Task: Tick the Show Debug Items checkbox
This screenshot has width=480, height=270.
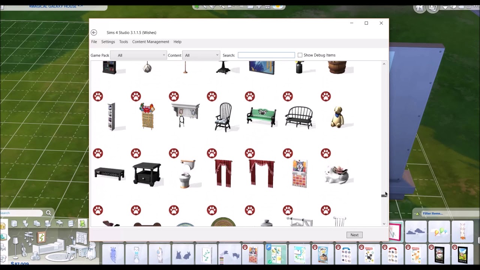Action: [x=300, y=55]
